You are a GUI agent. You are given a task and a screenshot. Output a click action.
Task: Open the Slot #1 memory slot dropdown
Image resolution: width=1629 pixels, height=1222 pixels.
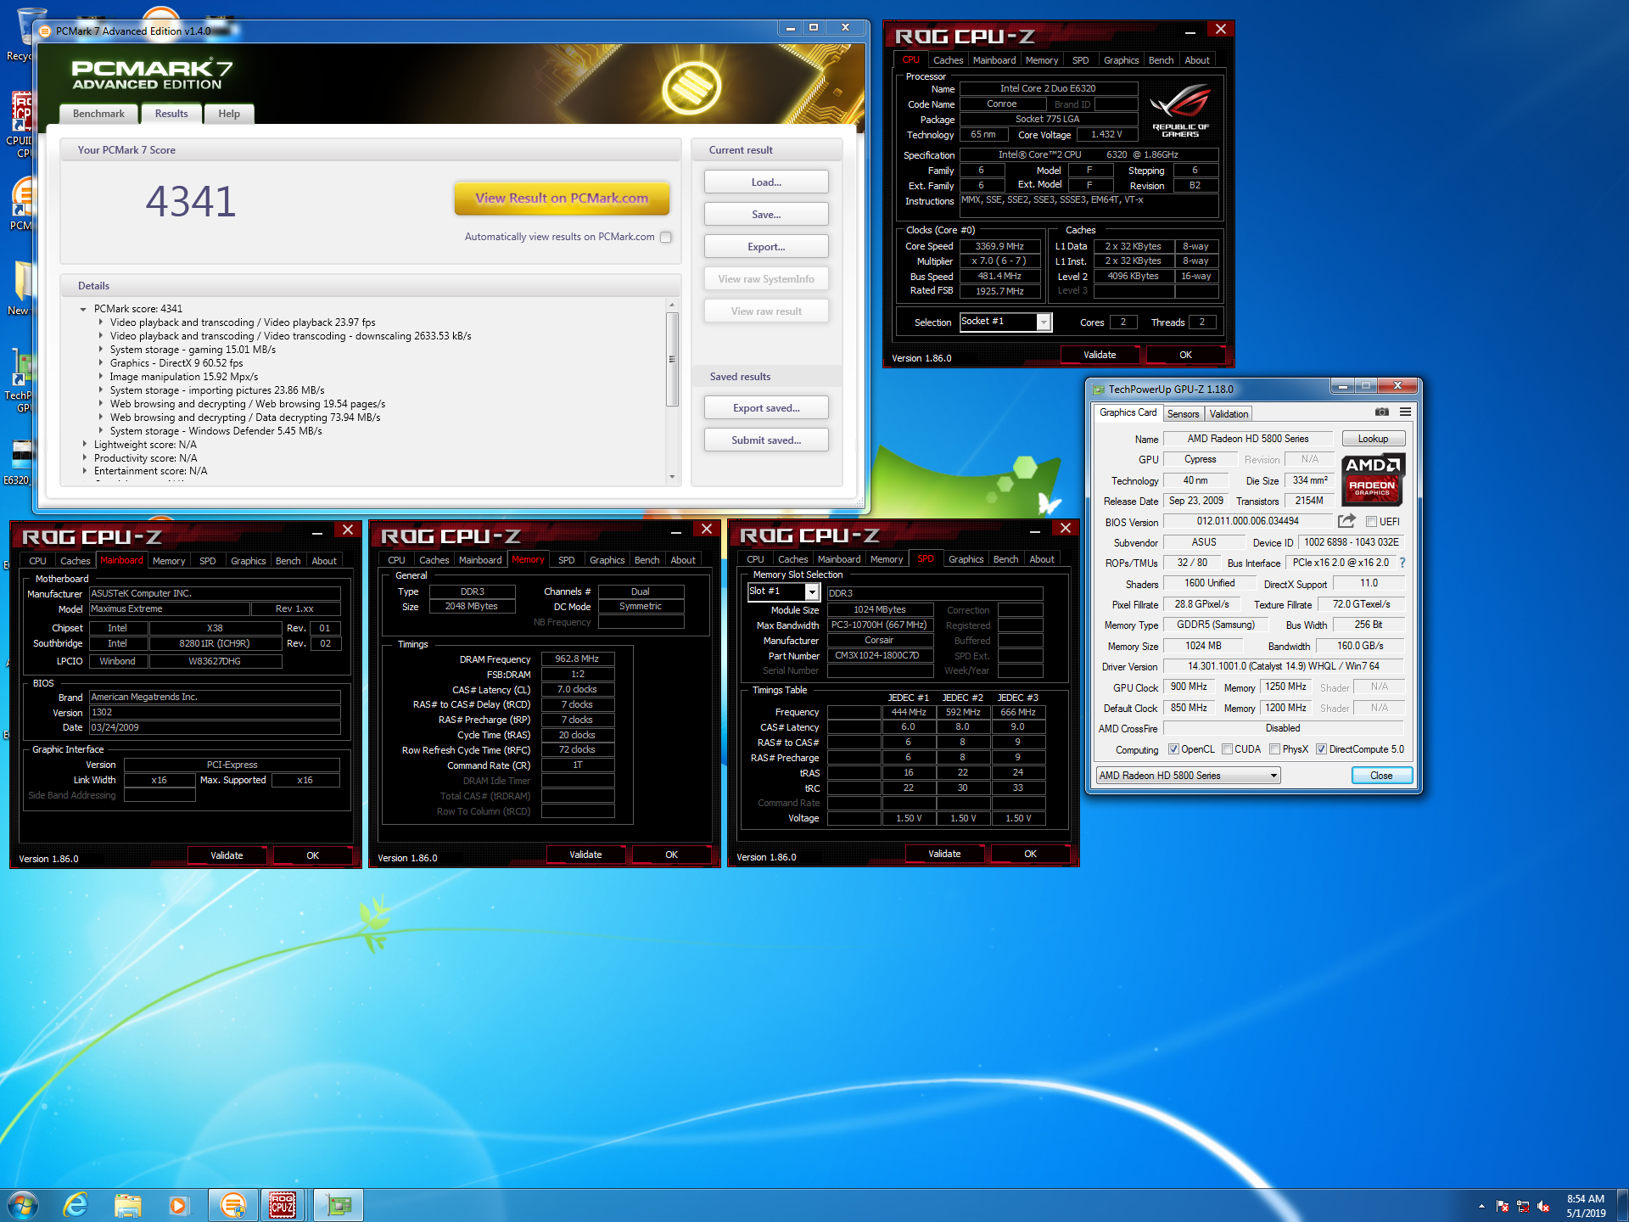tap(812, 591)
